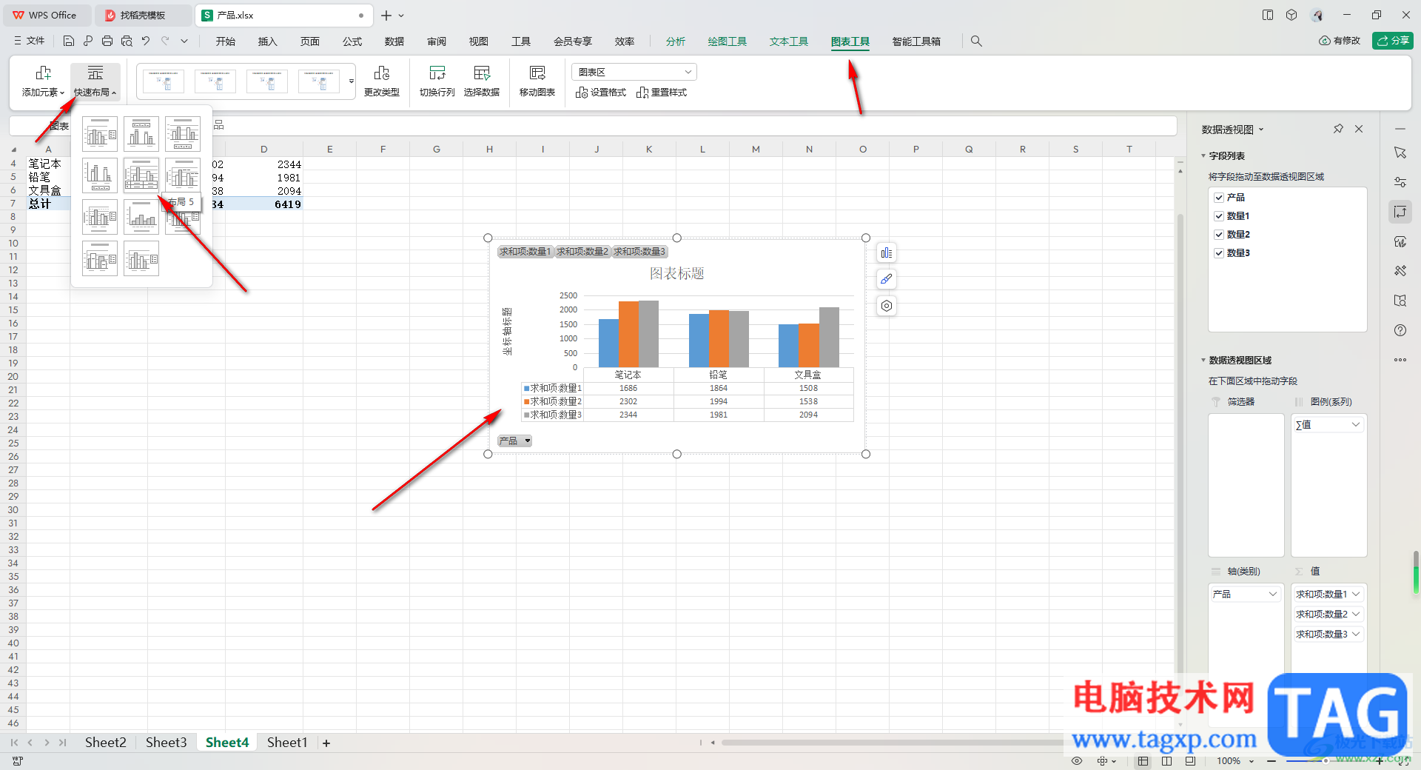1421x770 pixels.
Task: Open the 公式 ribbon tab
Action: (x=352, y=41)
